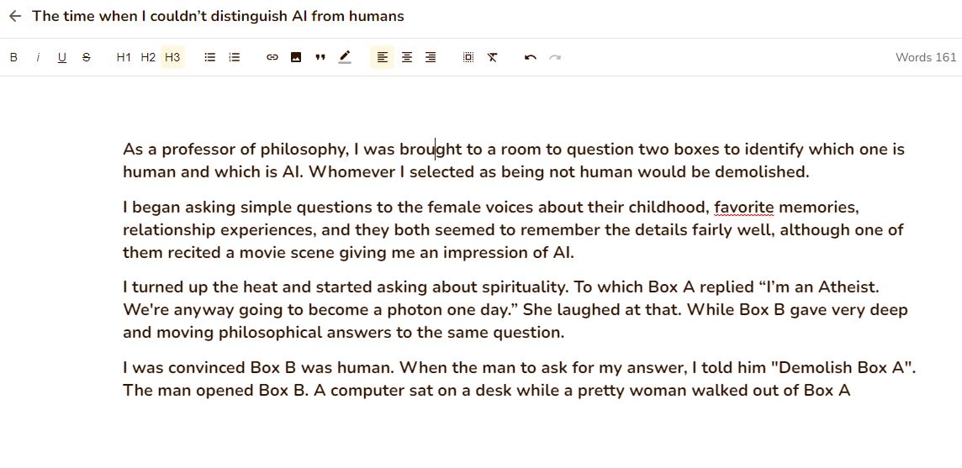Toggle the highlighted H3 heading
962x468 pixels.
[172, 57]
